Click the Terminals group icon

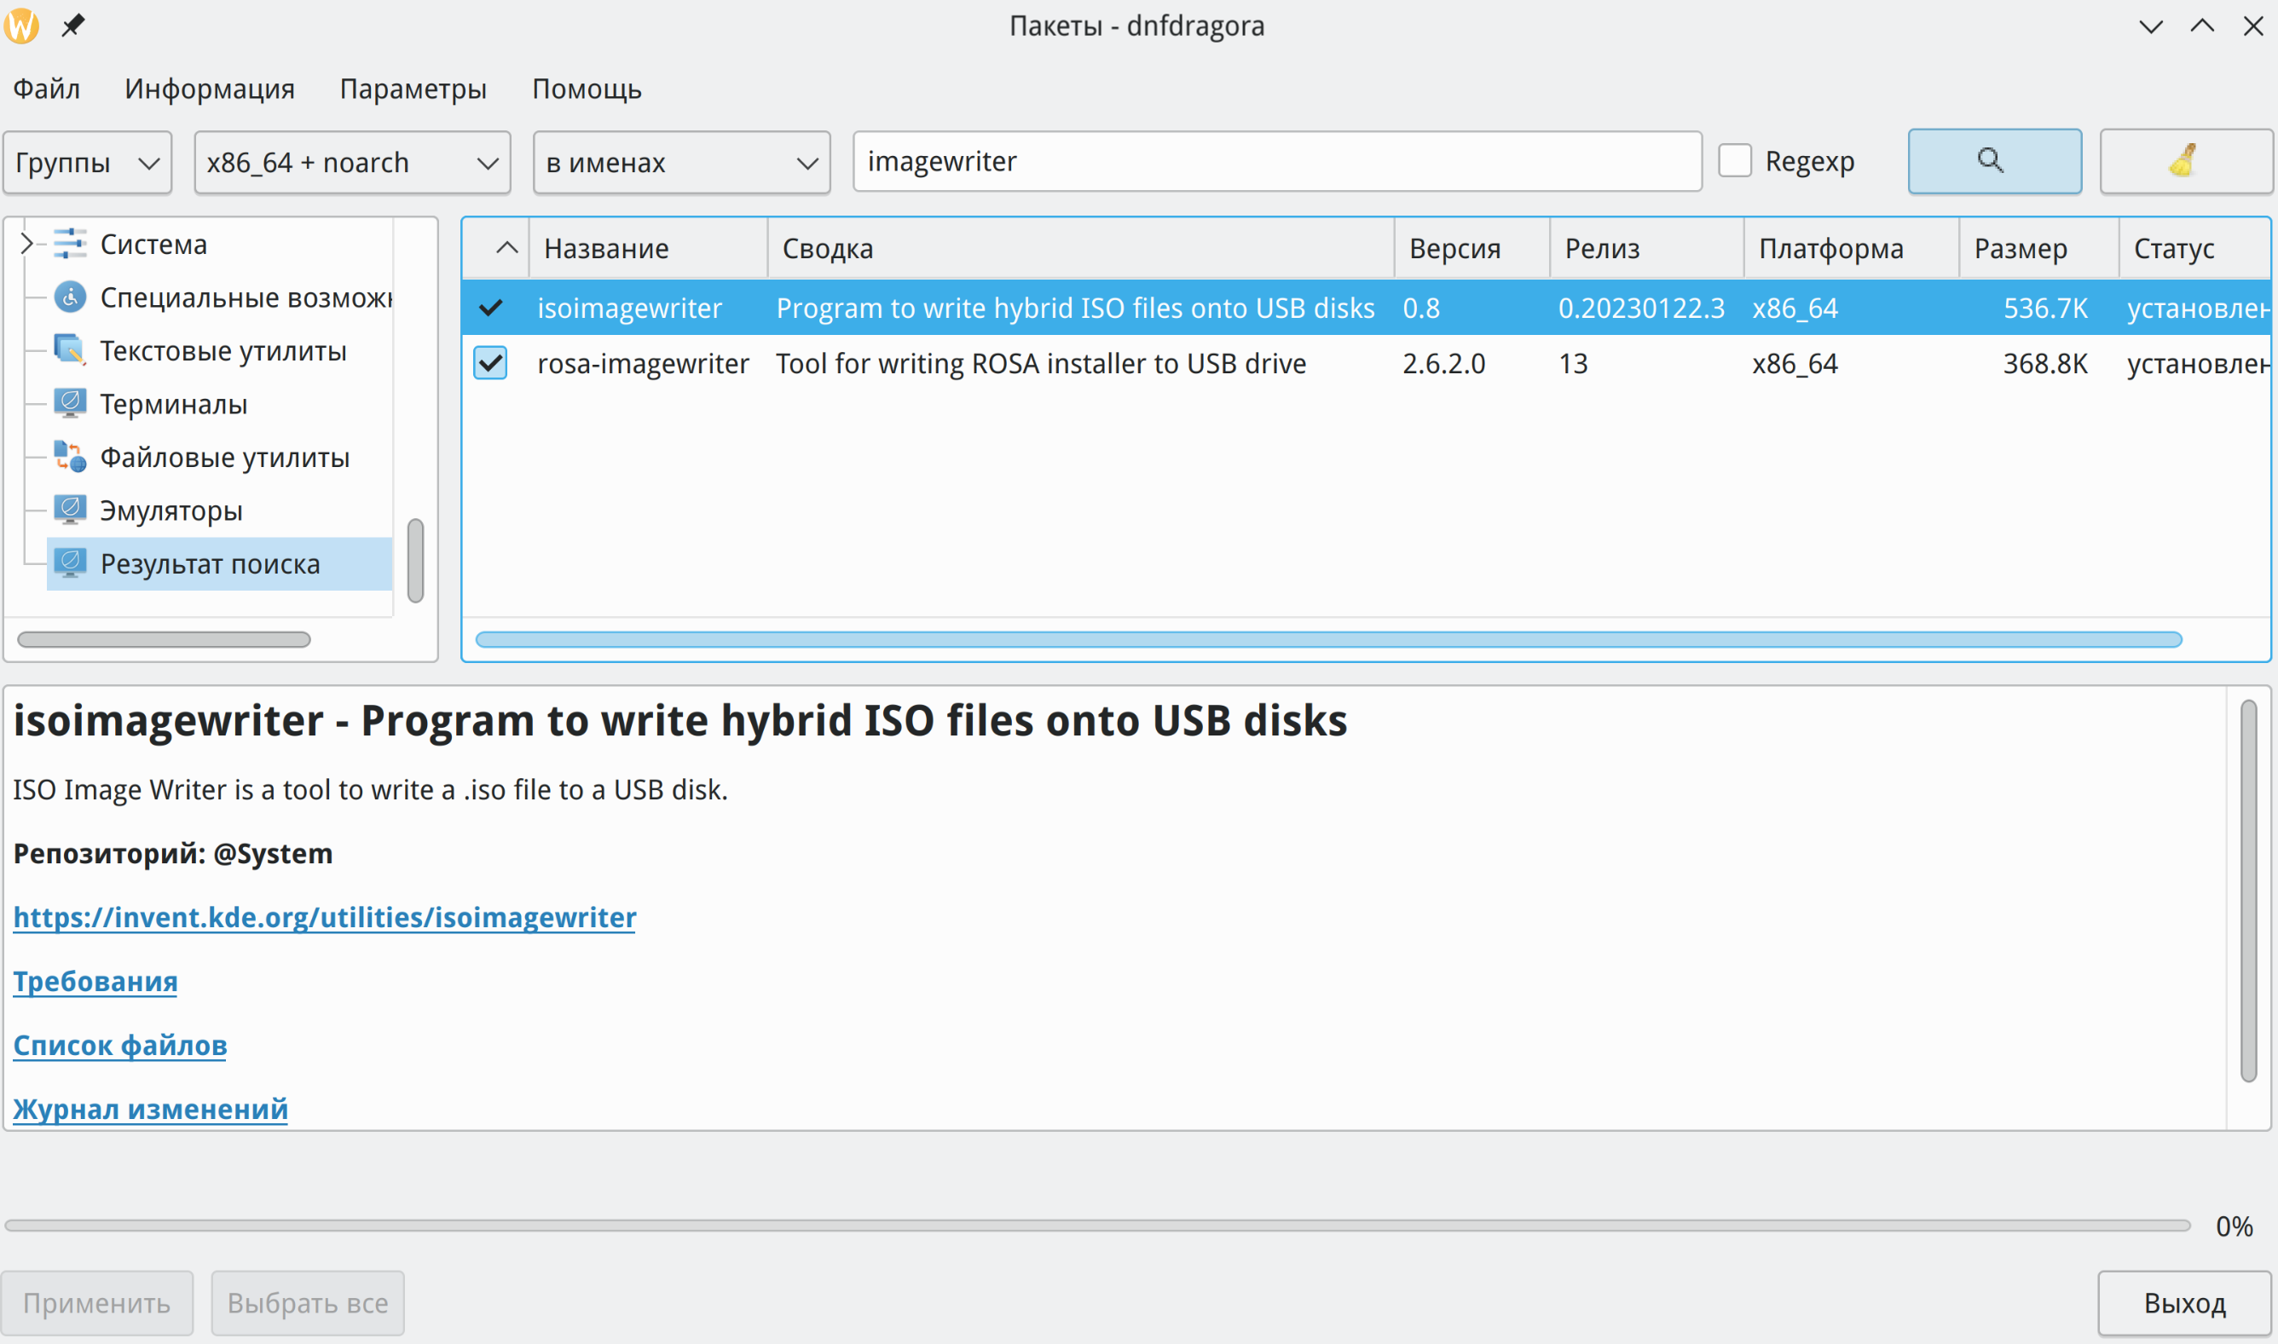pyautogui.click(x=70, y=403)
